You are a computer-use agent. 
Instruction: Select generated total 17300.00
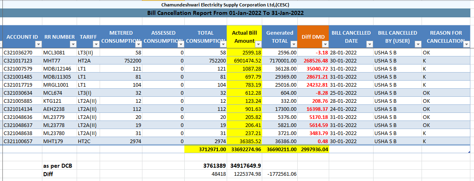pyautogui.click(x=280, y=109)
